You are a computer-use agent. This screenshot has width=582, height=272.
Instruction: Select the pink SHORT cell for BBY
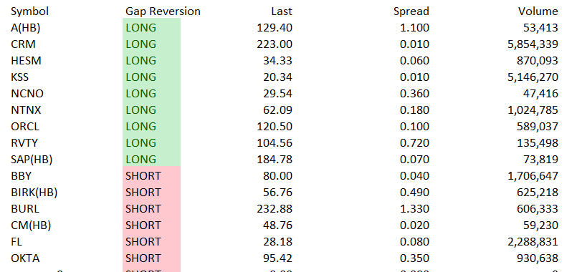151,175
